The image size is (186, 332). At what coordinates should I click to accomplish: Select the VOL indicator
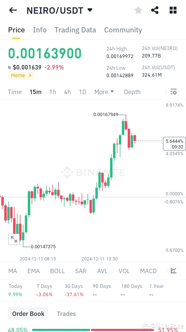click(124, 271)
